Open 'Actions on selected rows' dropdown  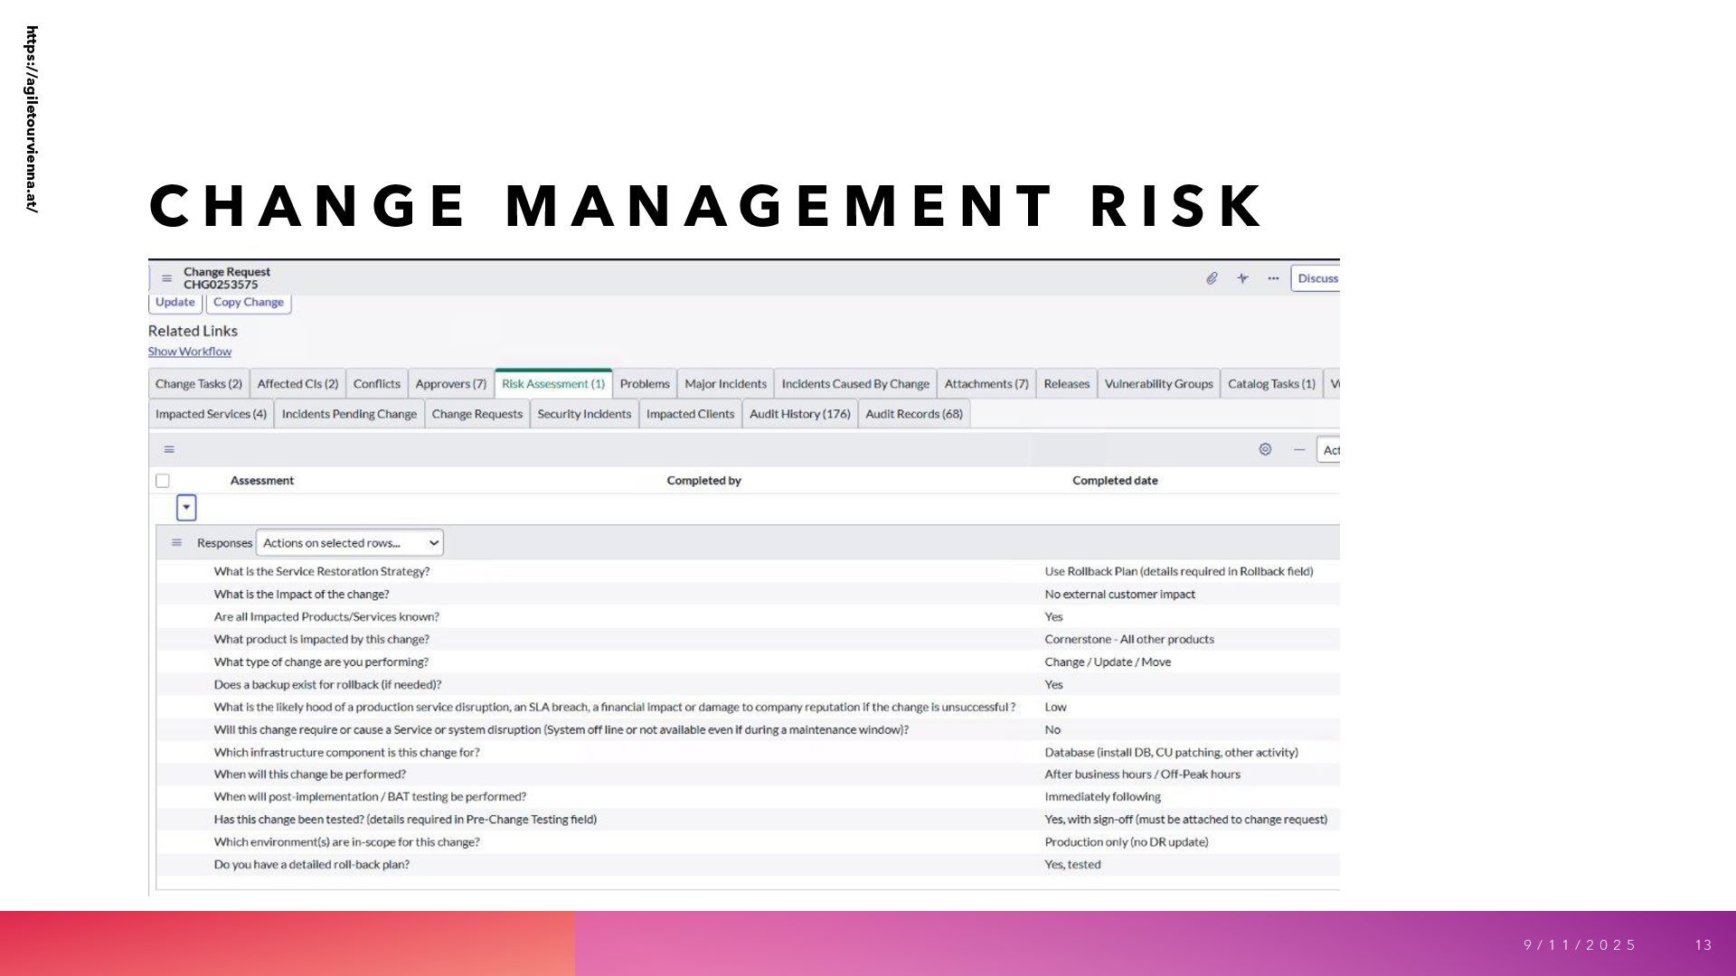[350, 543]
